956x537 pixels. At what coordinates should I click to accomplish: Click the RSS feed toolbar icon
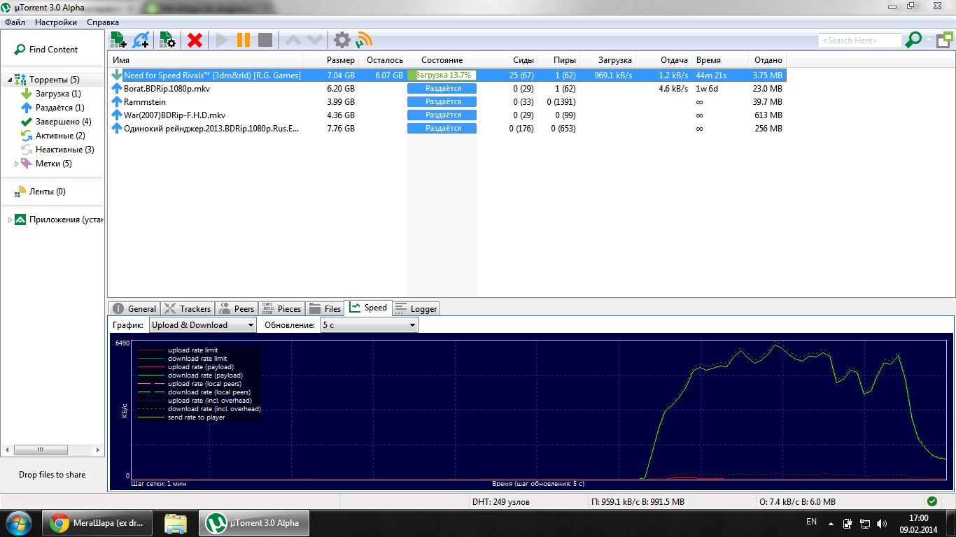click(x=364, y=40)
